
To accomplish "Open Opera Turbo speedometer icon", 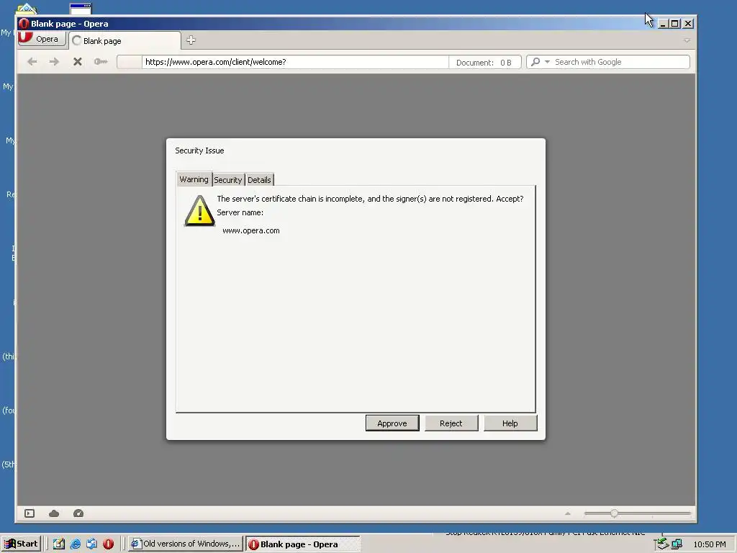I will coord(78,513).
